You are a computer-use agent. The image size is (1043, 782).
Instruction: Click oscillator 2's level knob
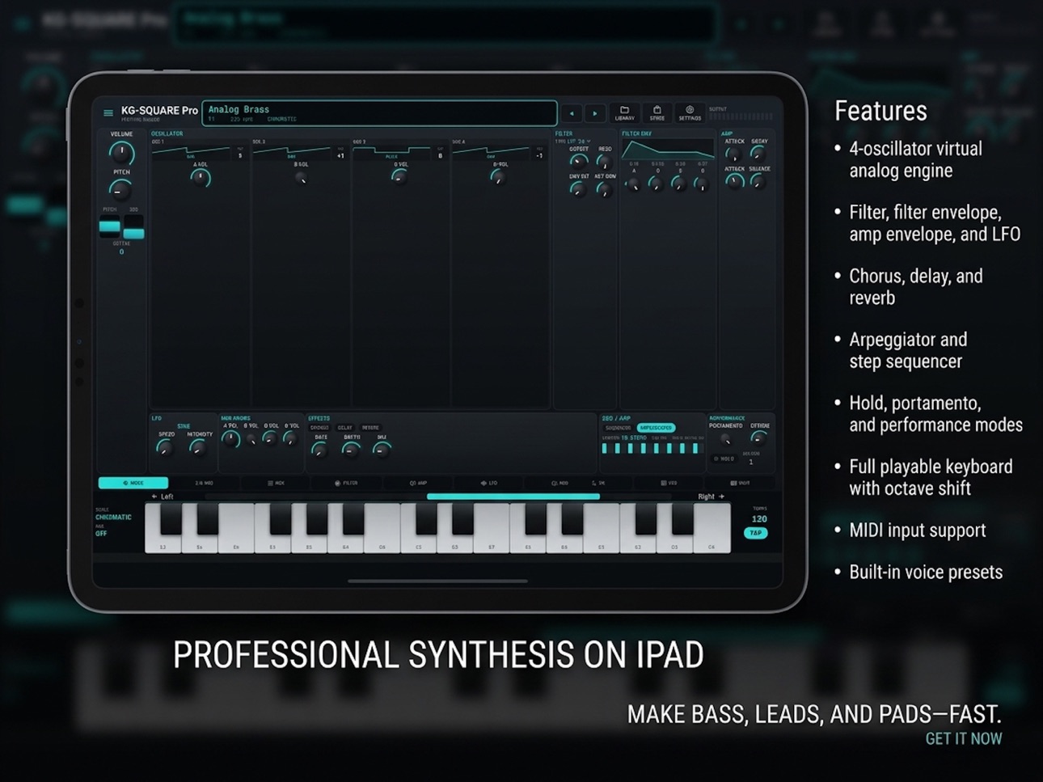click(301, 178)
